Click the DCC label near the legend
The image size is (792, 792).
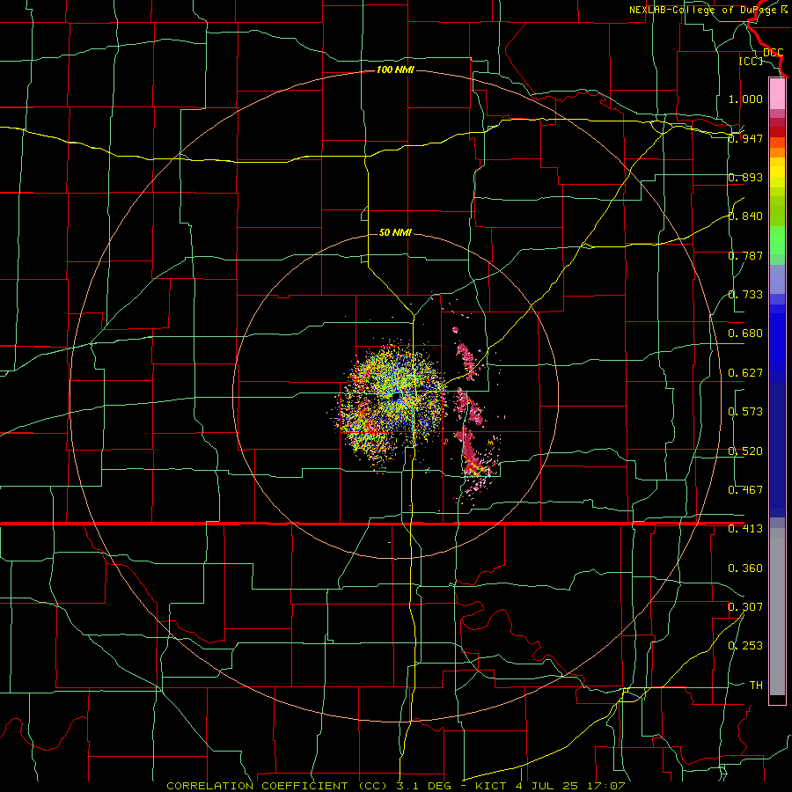(x=773, y=53)
